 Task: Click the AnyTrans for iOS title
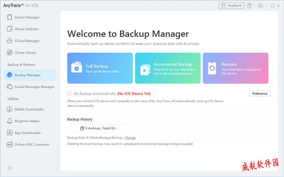coord(21,5)
